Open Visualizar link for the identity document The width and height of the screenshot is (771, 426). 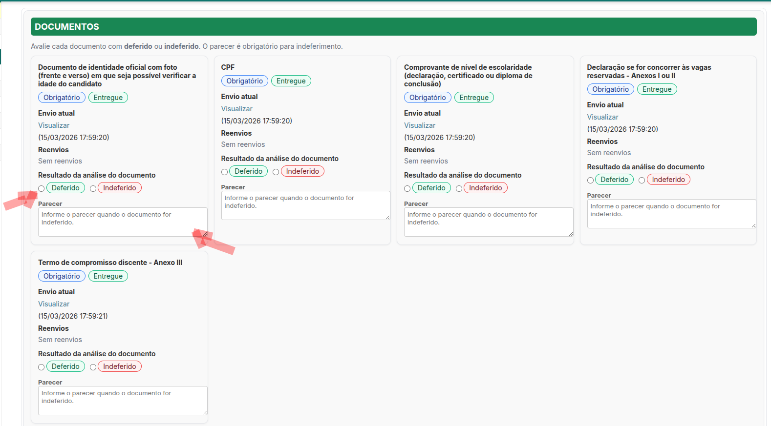tap(54, 125)
